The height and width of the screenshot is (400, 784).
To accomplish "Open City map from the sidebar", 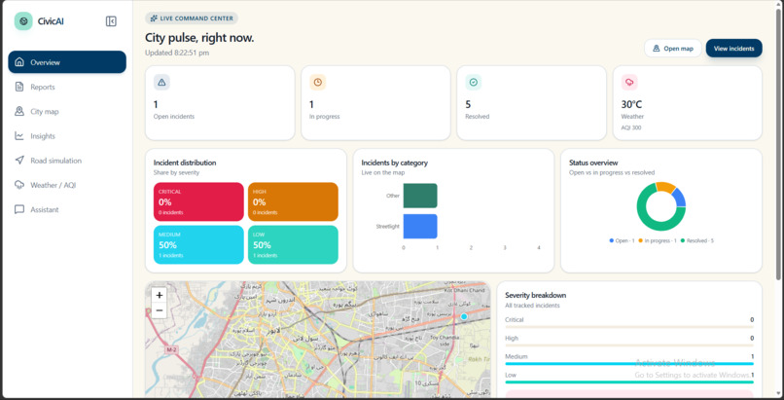I will click(67, 112).
